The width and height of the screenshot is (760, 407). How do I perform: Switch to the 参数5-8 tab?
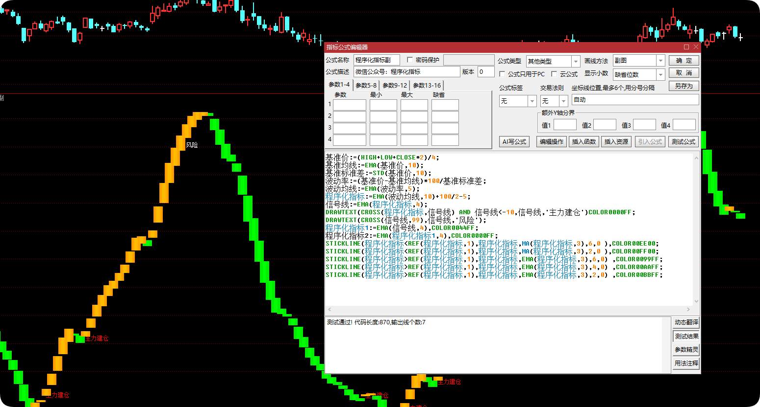(x=366, y=85)
